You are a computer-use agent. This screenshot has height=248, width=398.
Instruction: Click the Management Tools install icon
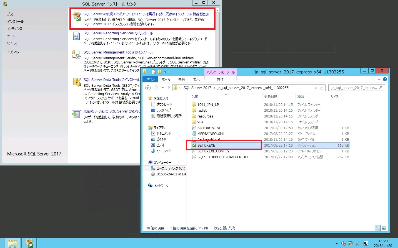click(x=76, y=55)
